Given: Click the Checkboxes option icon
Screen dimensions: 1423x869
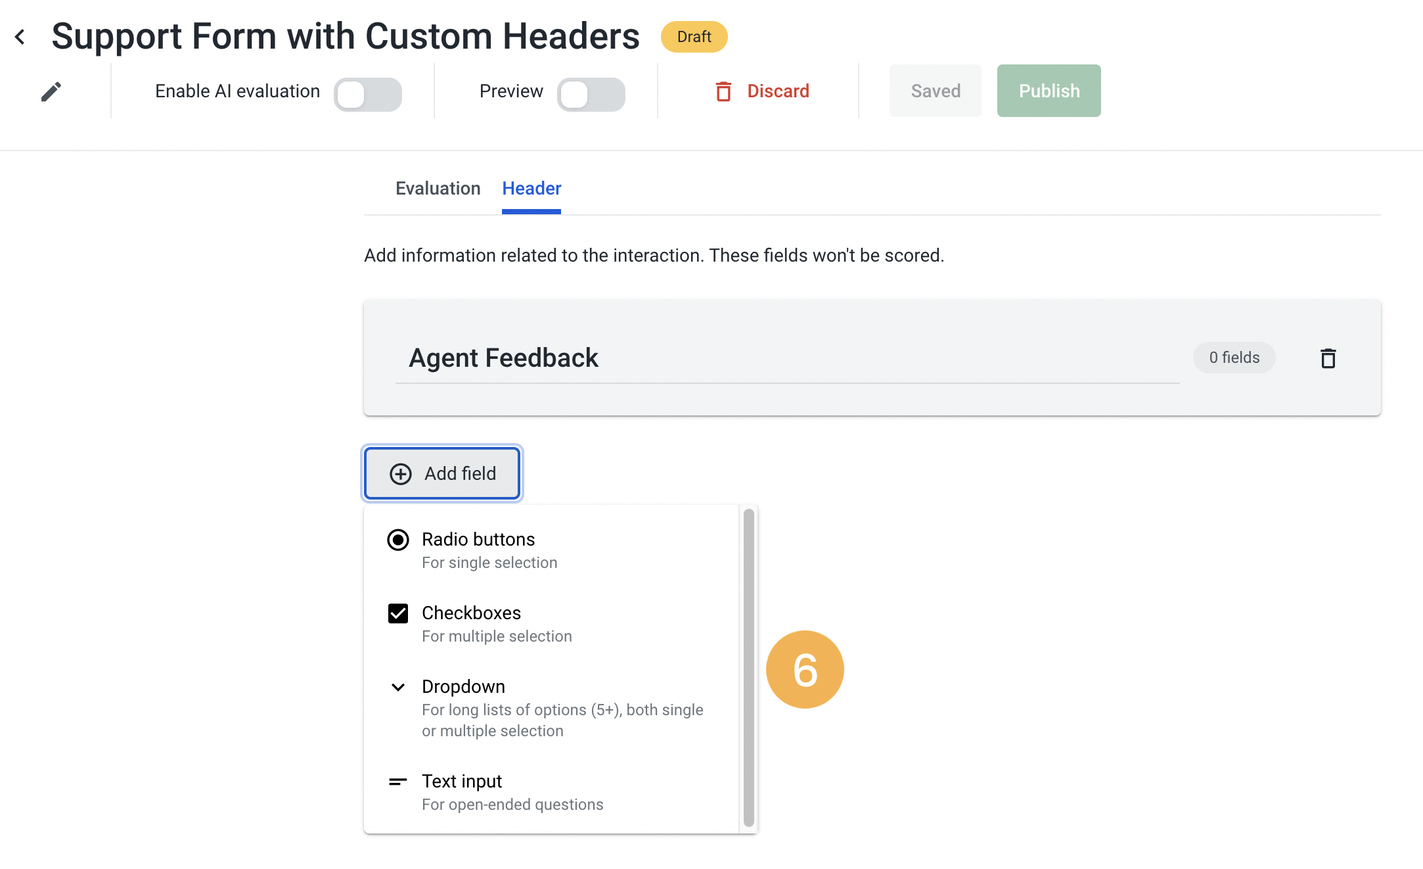Looking at the screenshot, I should tap(398, 613).
